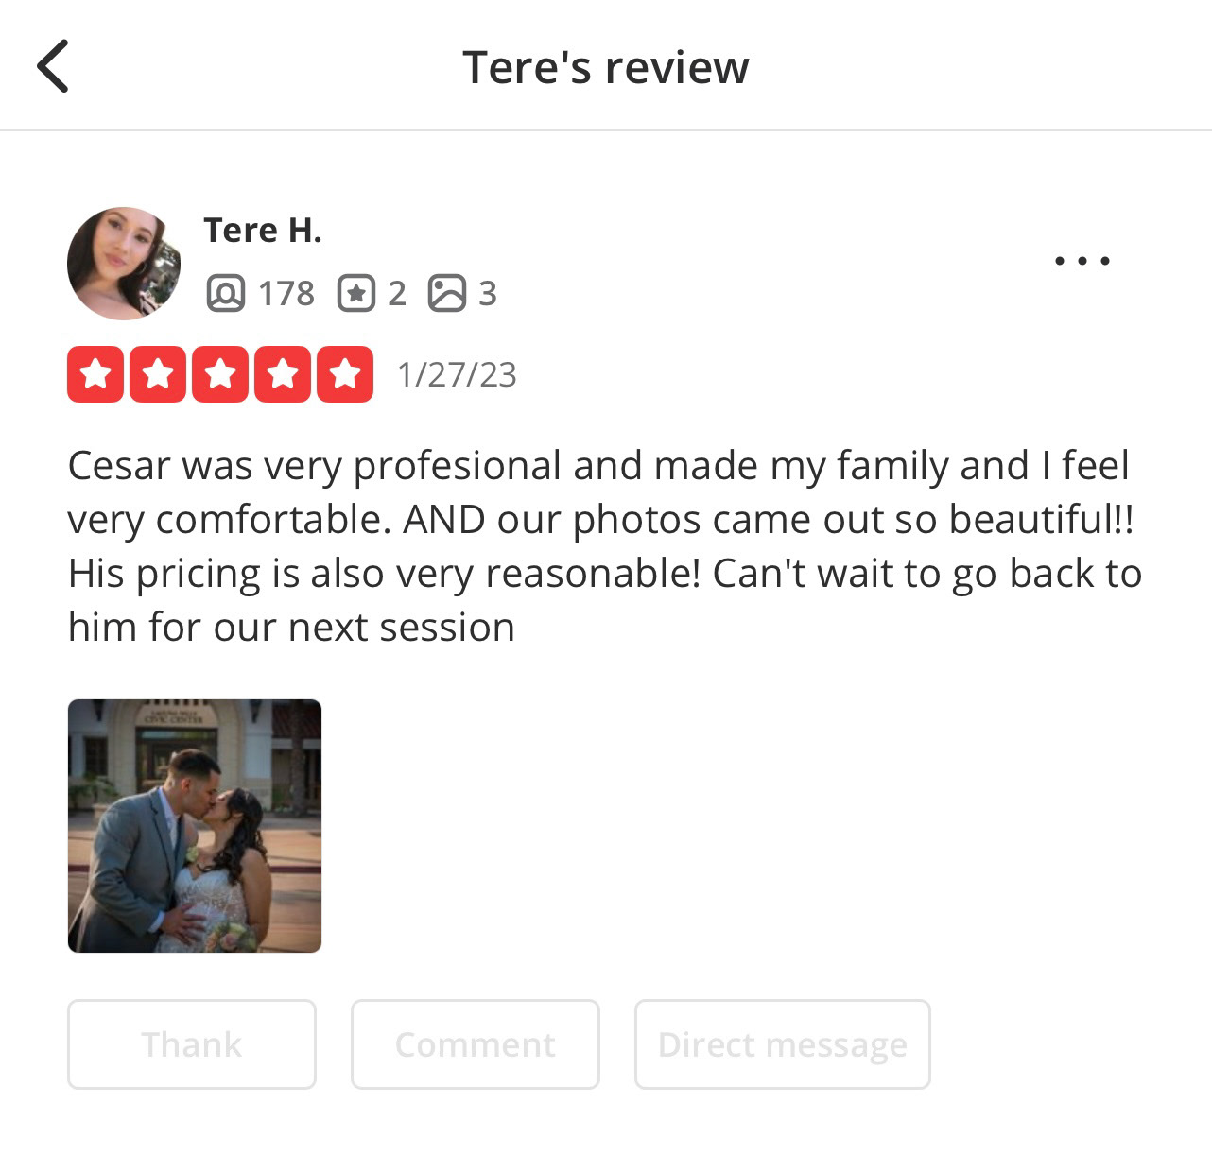Screen dimensions: 1212x1154
Task: Tap the fifth red rating star
Action: 345,374
